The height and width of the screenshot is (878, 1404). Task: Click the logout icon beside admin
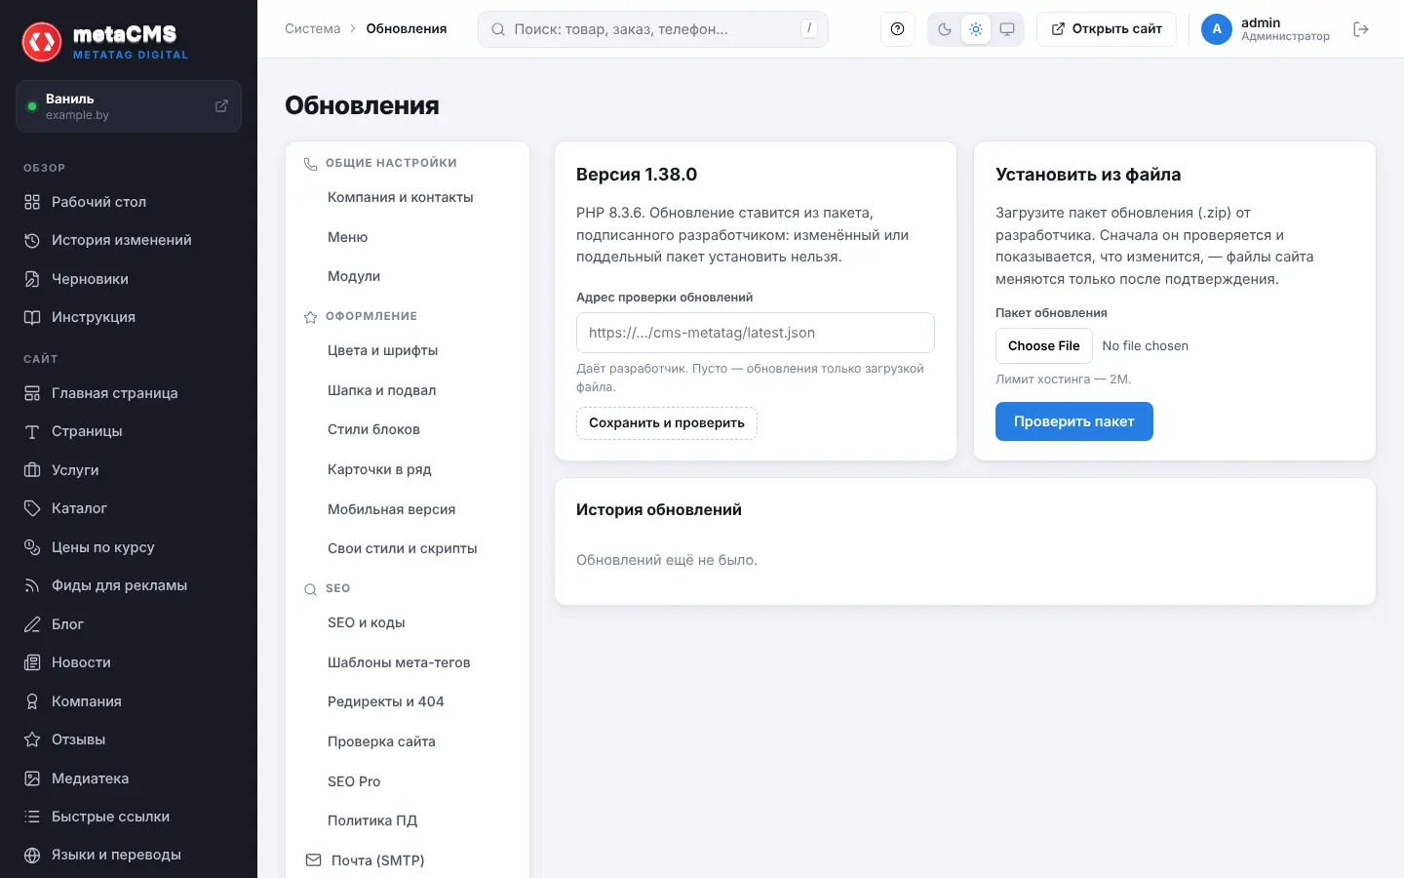click(1361, 29)
